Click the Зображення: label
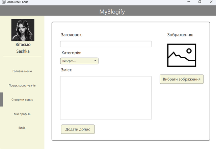Viewport: 216px width, 149px height. click(x=180, y=35)
